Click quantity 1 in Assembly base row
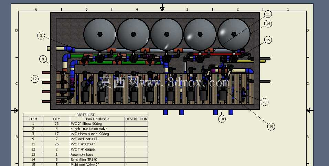The image size is (329, 166). tap(56, 154)
